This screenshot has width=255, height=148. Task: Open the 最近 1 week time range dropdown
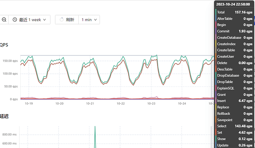click(x=30, y=20)
